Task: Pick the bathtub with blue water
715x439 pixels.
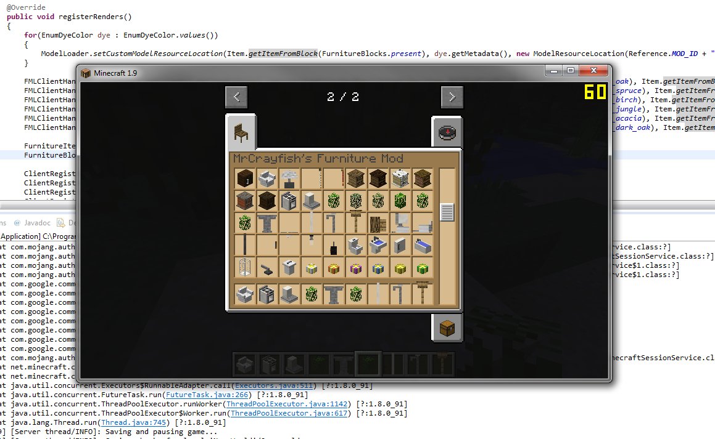Action: coord(422,245)
